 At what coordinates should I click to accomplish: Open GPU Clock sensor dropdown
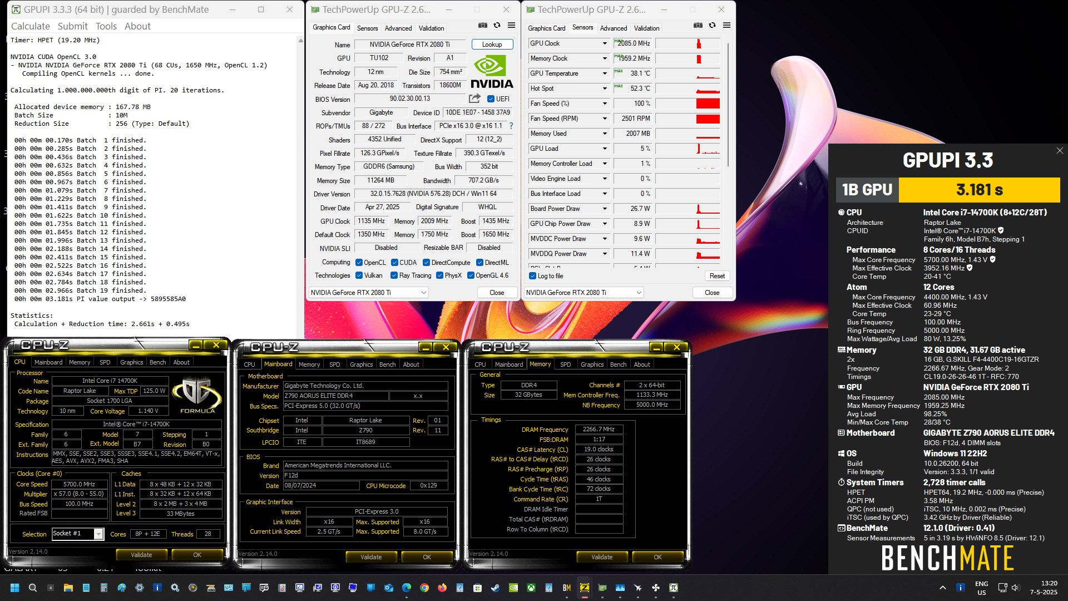(x=605, y=43)
